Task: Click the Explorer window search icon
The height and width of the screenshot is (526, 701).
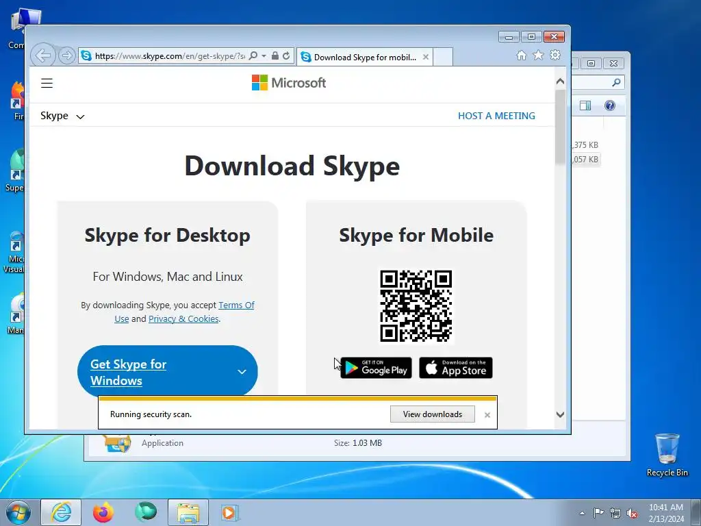Action: pos(616,82)
